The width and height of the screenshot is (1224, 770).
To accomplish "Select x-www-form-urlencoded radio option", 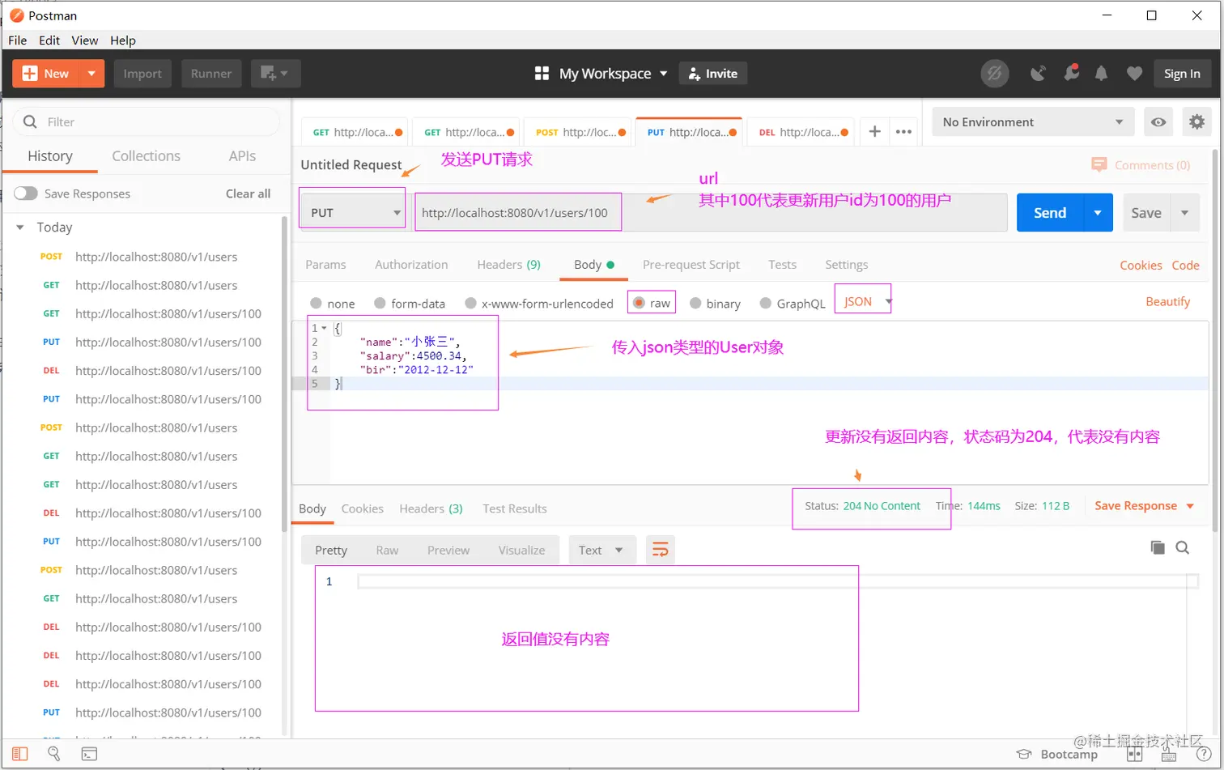I will pyautogui.click(x=470, y=303).
